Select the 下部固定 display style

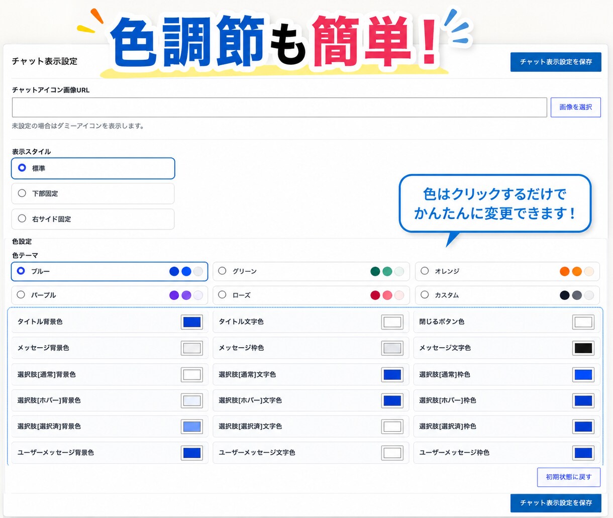(x=93, y=193)
